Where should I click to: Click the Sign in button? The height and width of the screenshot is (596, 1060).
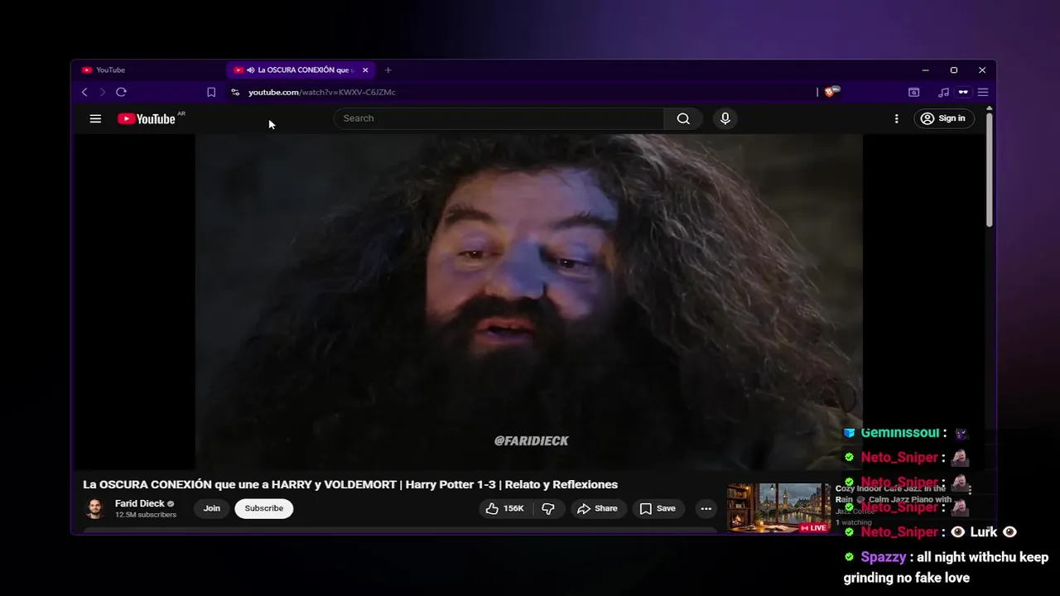[x=943, y=118]
